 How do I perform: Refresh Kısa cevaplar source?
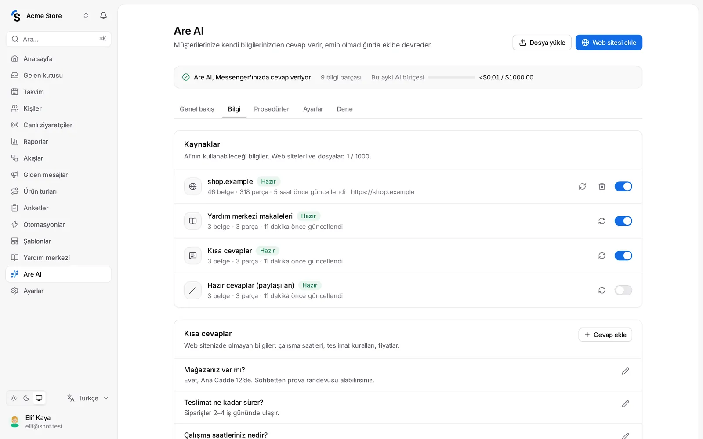click(602, 255)
